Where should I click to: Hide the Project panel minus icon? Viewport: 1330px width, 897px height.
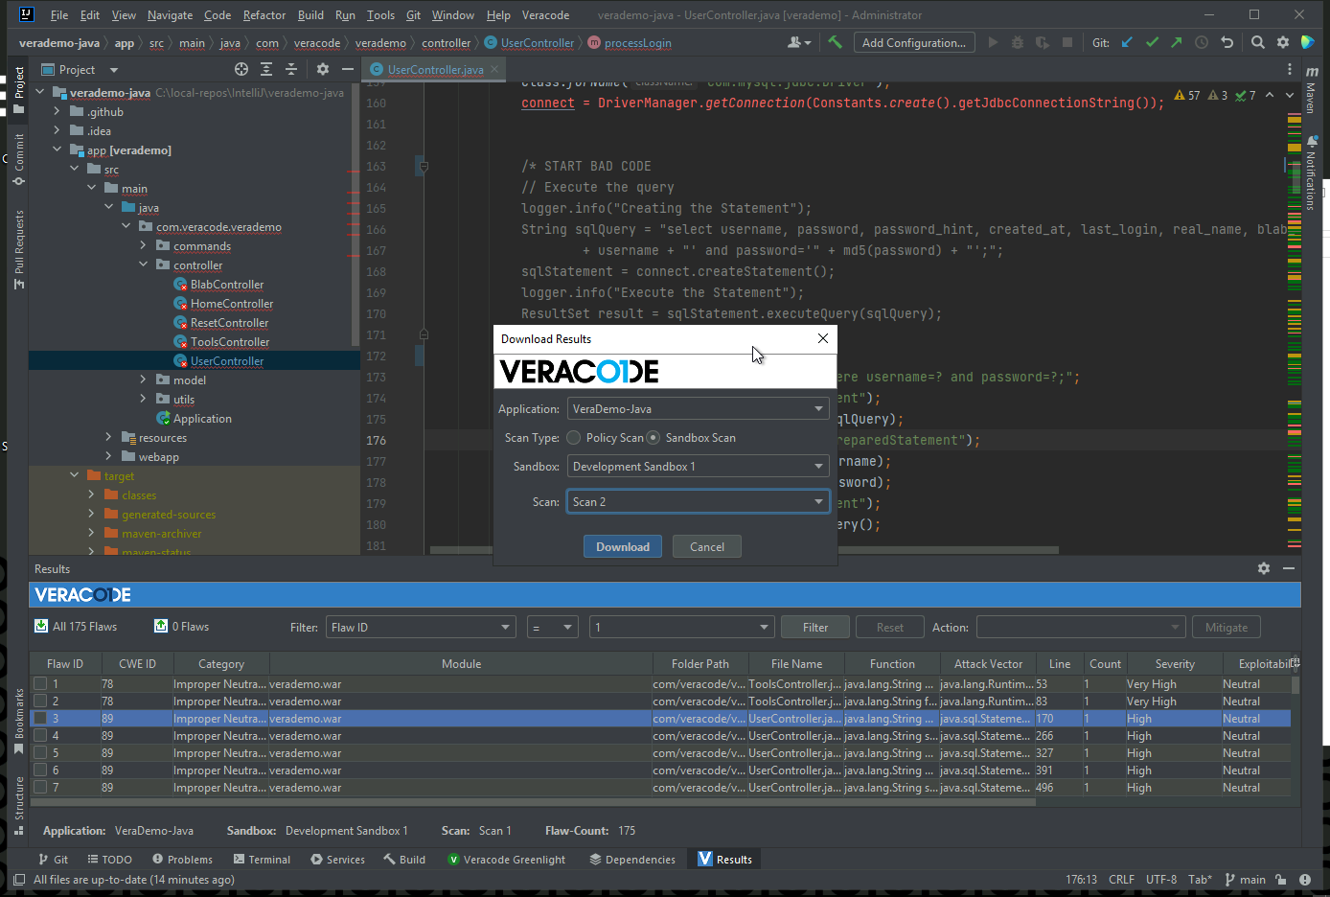point(348,69)
